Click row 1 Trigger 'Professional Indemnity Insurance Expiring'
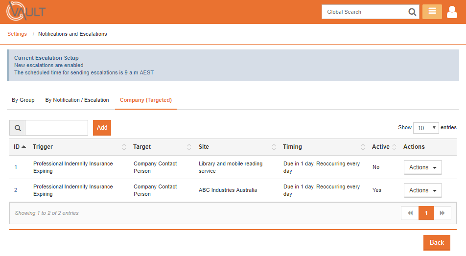Screen dimensions: 466x256 [73, 167]
